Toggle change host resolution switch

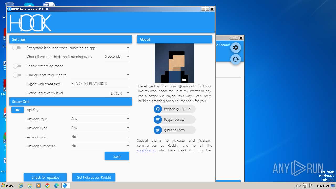click(x=17, y=75)
